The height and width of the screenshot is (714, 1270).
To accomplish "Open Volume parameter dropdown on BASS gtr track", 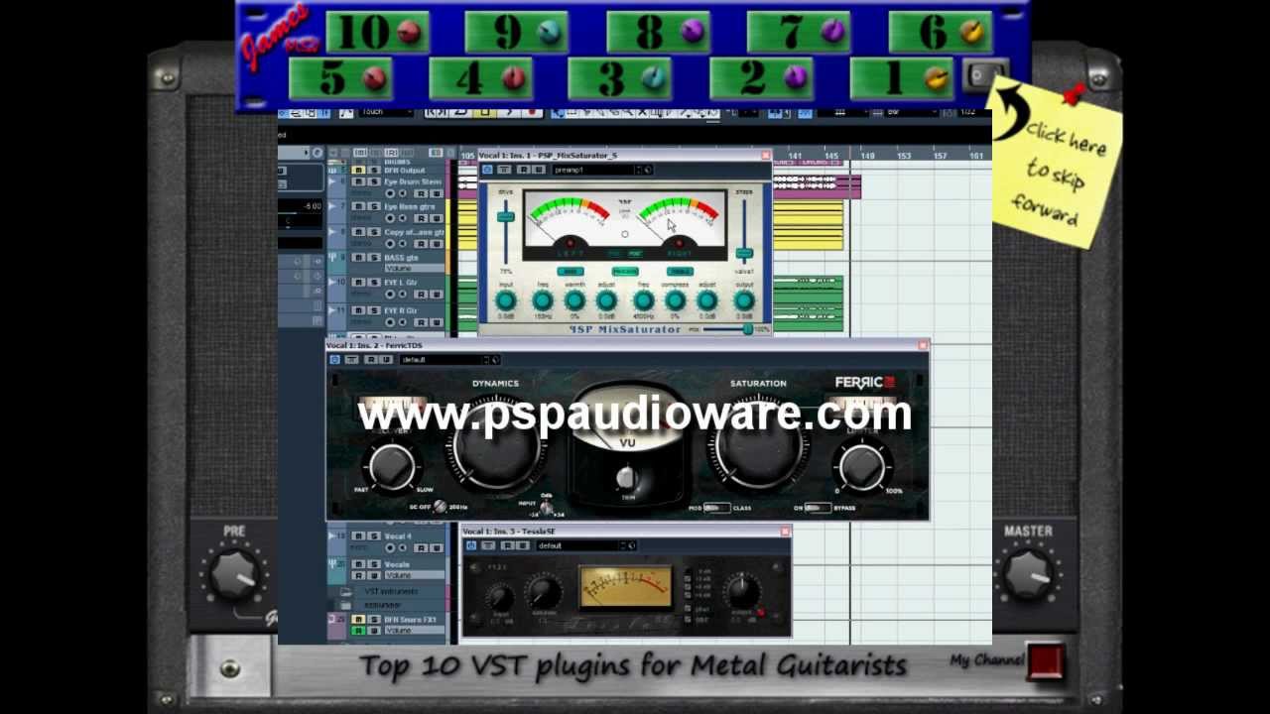I will click(413, 269).
